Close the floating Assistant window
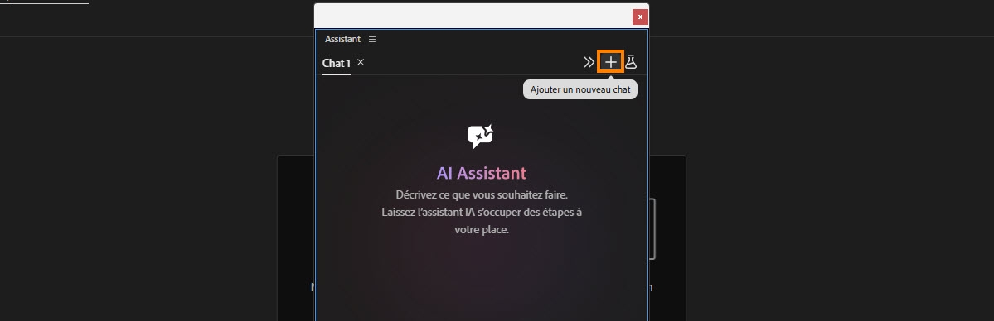 (640, 17)
